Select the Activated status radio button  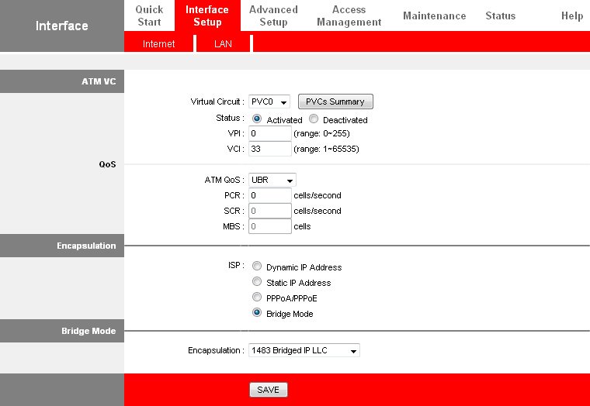pyautogui.click(x=257, y=119)
